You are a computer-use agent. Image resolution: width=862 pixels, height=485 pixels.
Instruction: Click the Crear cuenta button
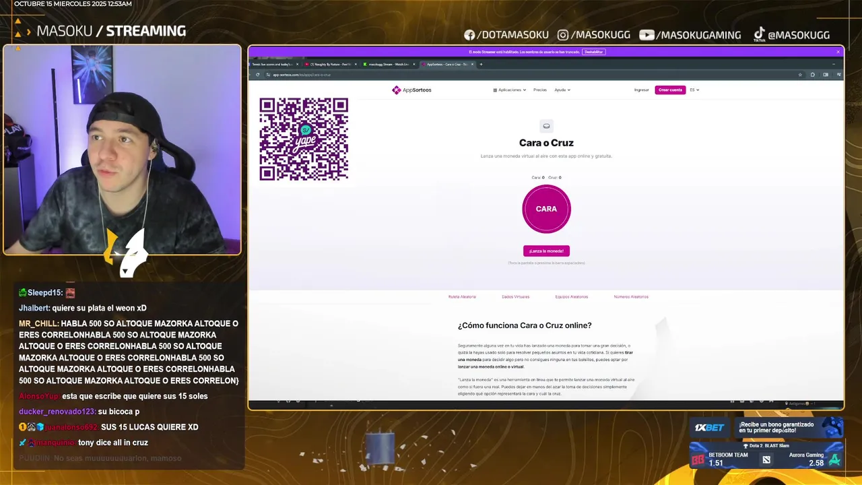click(670, 90)
